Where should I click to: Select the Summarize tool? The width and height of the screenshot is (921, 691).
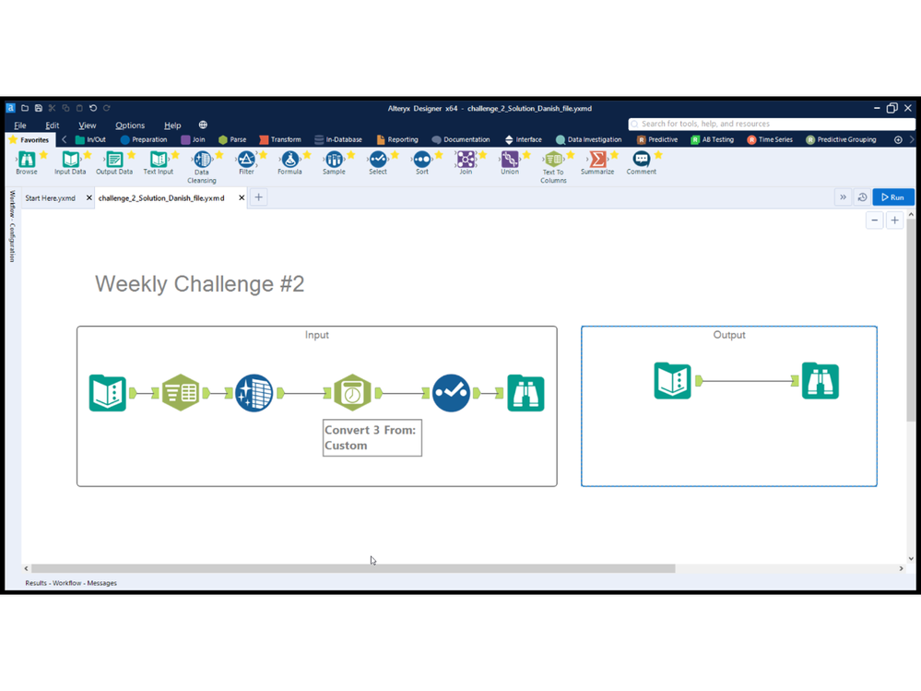(x=597, y=162)
